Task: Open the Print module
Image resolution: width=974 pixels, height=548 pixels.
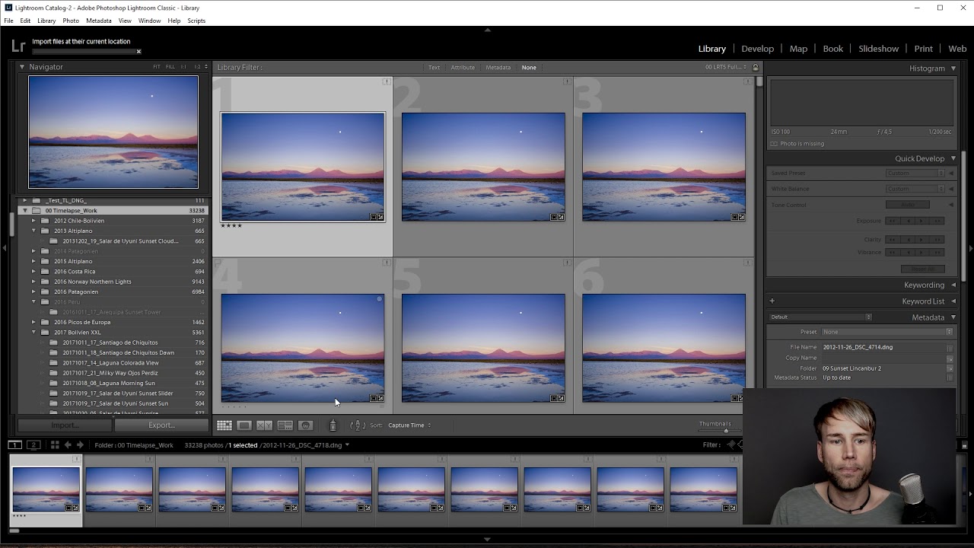Action: click(923, 49)
